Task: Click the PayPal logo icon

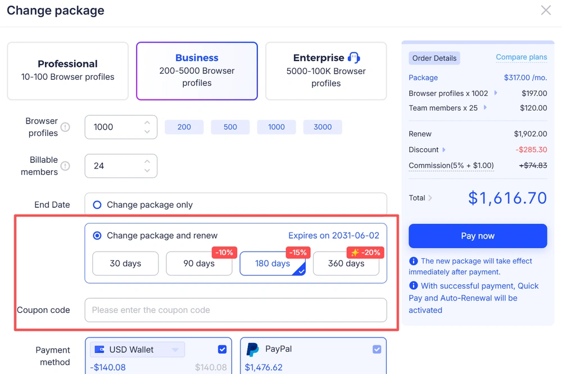Action: point(253,349)
